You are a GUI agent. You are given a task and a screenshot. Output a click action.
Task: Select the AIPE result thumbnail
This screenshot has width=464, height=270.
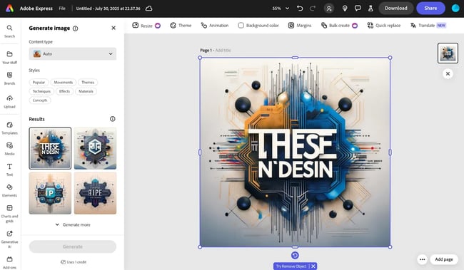95,193
